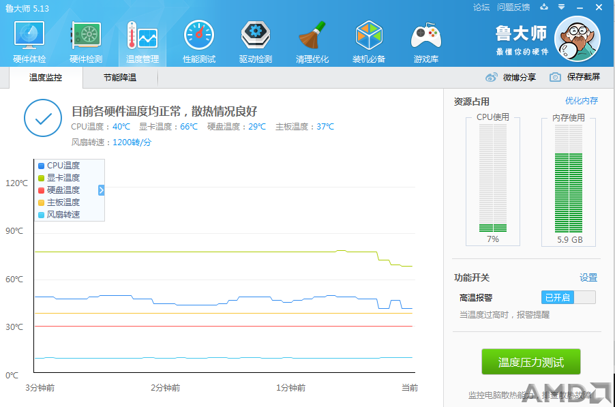
Task: Toggle CPU温度 legend swatch
Action: 41,166
